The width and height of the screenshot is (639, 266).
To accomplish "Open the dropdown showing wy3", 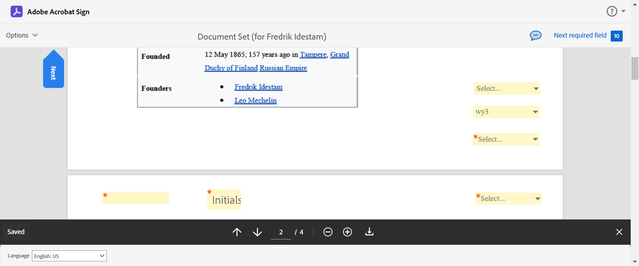I will tap(506, 112).
